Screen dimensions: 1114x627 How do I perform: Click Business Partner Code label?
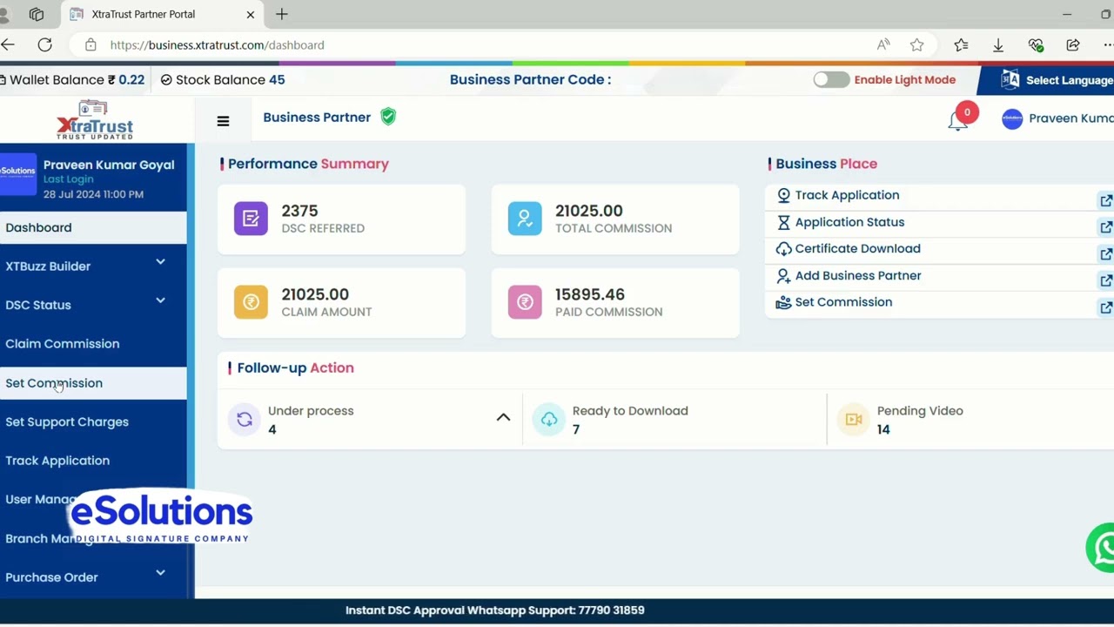(530, 79)
